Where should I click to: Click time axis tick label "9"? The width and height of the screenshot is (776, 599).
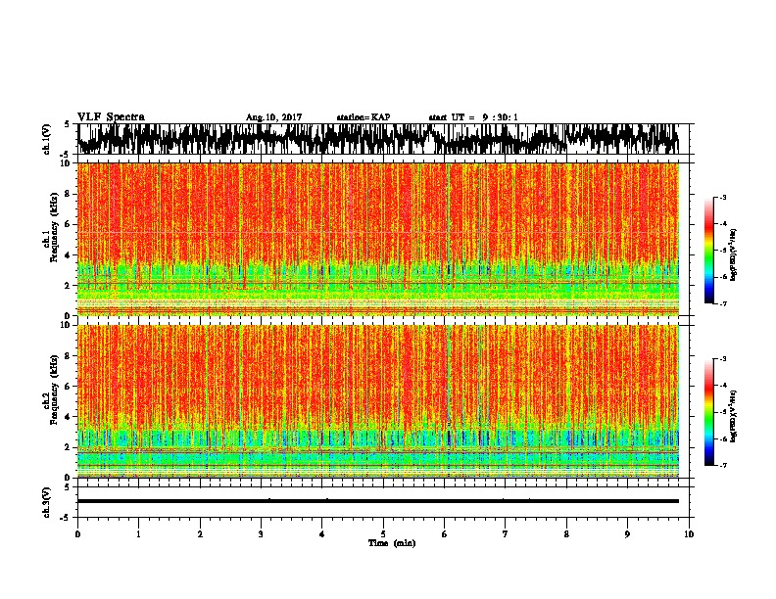point(627,534)
